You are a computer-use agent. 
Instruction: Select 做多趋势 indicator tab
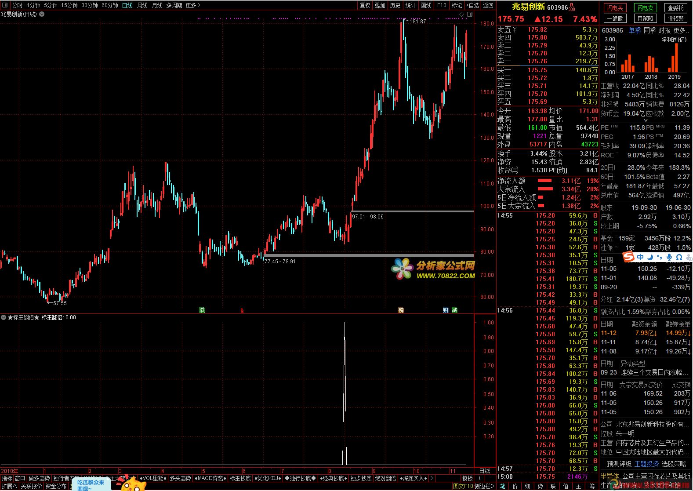[40, 478]
